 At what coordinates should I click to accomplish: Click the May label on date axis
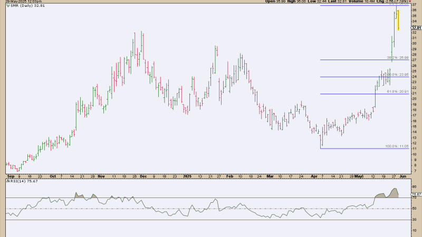click(x=358, y=176)
